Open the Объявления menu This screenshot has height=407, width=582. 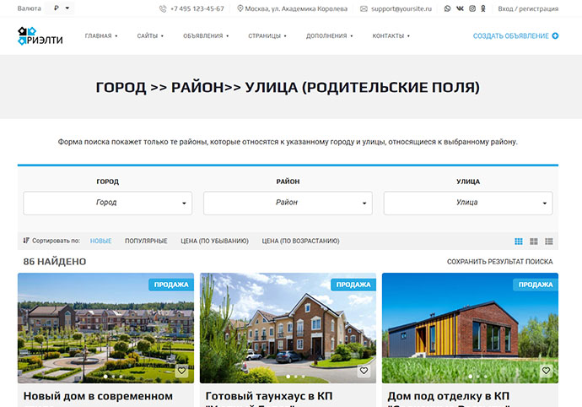[x=205, y=36]
